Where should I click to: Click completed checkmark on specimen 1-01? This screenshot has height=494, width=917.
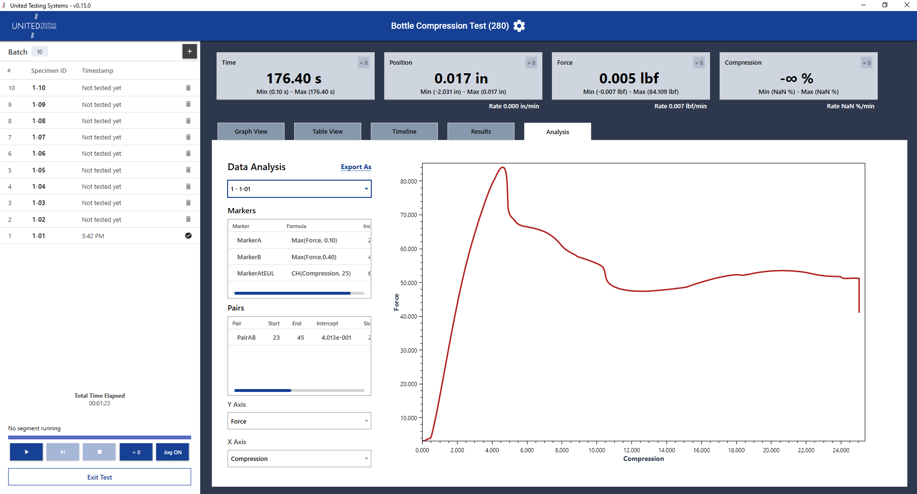coord(188,236)
